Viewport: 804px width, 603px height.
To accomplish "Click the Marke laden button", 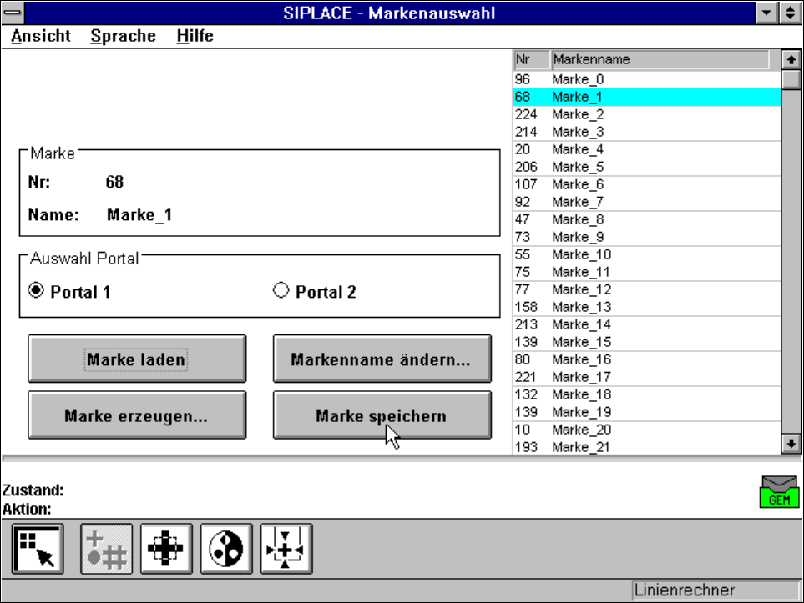I will 137,359.
